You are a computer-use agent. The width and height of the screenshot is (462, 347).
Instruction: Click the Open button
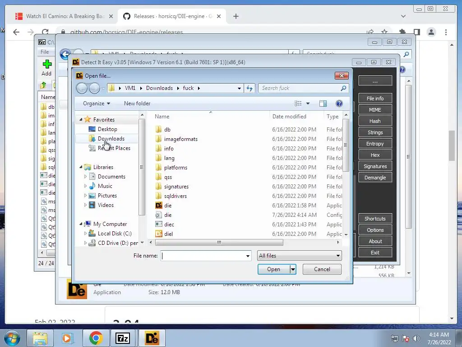[273, 269]
